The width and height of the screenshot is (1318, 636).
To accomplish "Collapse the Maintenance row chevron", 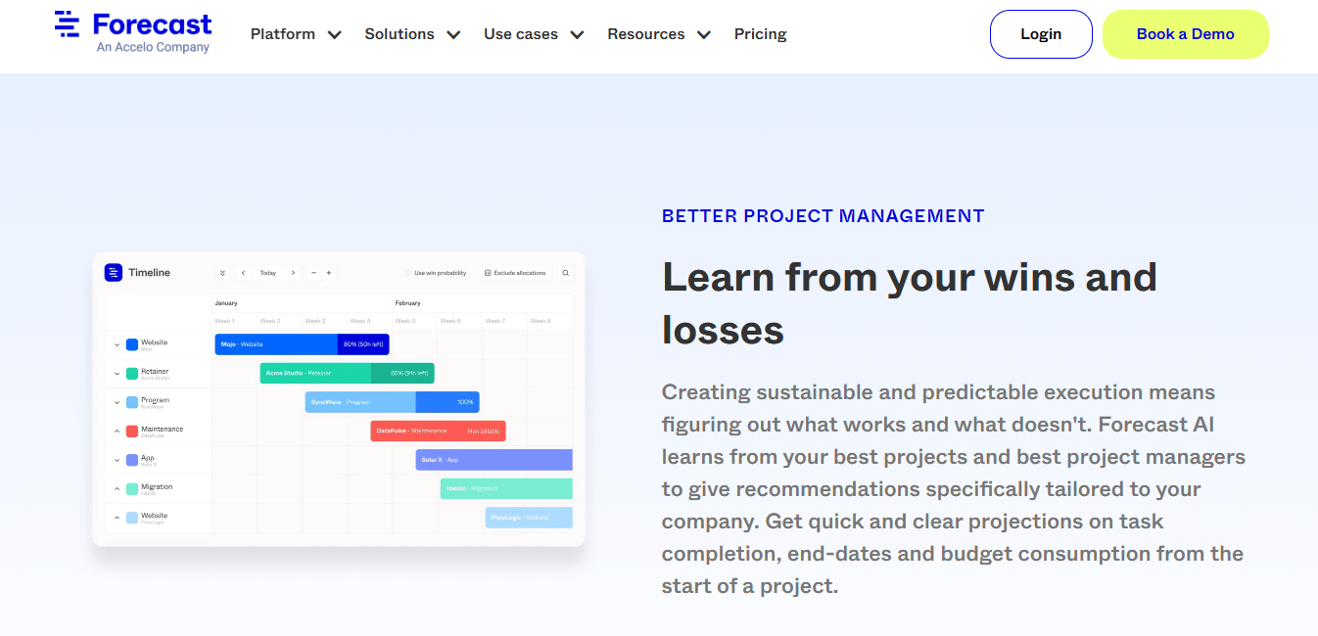I will [x=118, y=431].
